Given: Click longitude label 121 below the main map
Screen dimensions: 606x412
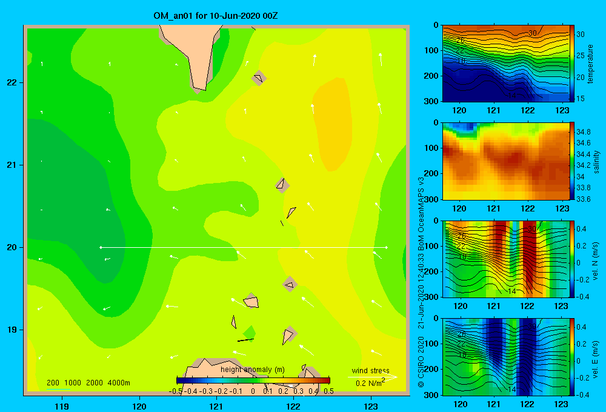Looking at the screenshot, I should pos(216,406).
